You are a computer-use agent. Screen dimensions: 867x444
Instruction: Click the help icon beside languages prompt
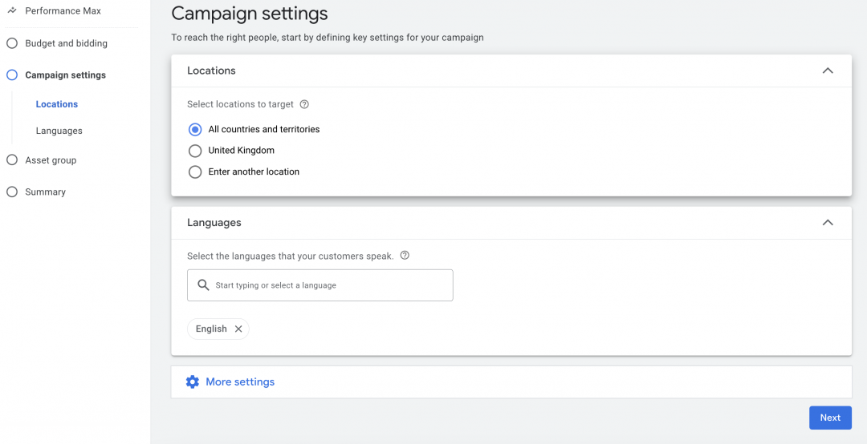click(405, 256)
